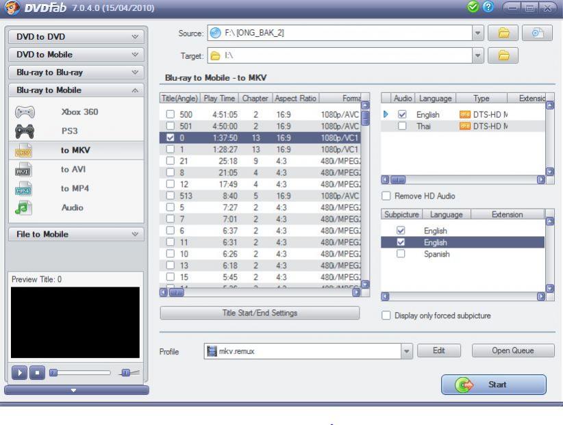563x425 pixels.
Task: Sort by Play Time column header
Action: click(219, 99)
